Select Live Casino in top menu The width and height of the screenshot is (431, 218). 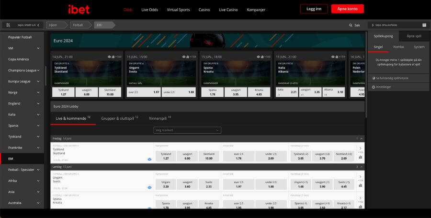pyautogui.click(x=228, y=10)
